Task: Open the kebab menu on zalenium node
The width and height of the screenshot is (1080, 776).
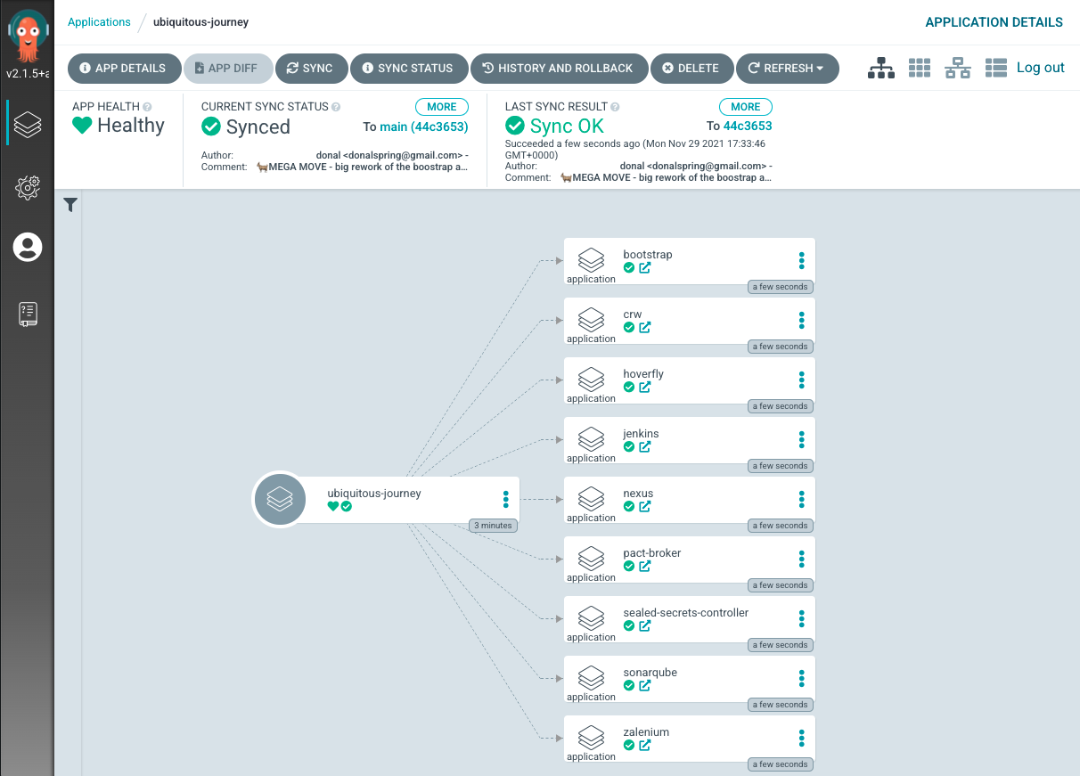Action: click(802, 738)
